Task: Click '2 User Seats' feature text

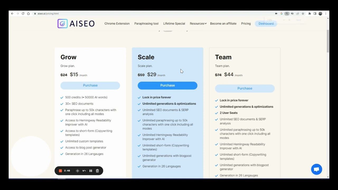Action: point(229,113)
